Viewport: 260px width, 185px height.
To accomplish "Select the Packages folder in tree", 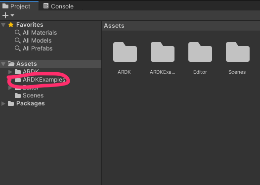I will coord(31,103).
